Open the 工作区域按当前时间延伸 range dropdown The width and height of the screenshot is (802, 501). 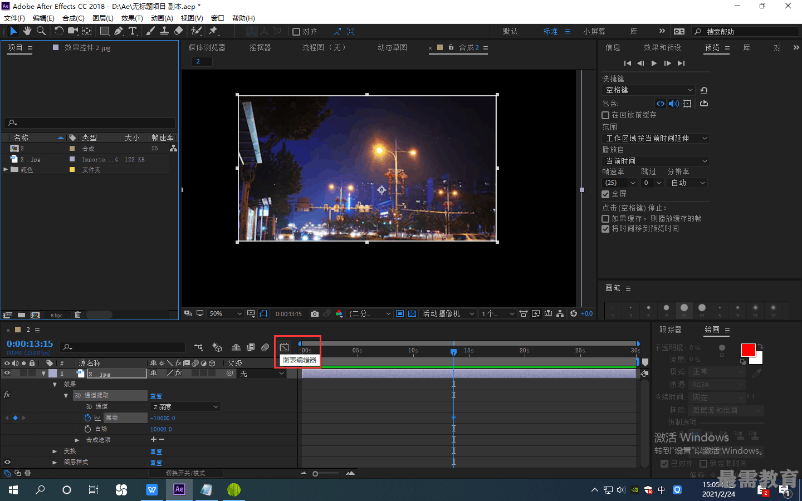click(656, 139)
